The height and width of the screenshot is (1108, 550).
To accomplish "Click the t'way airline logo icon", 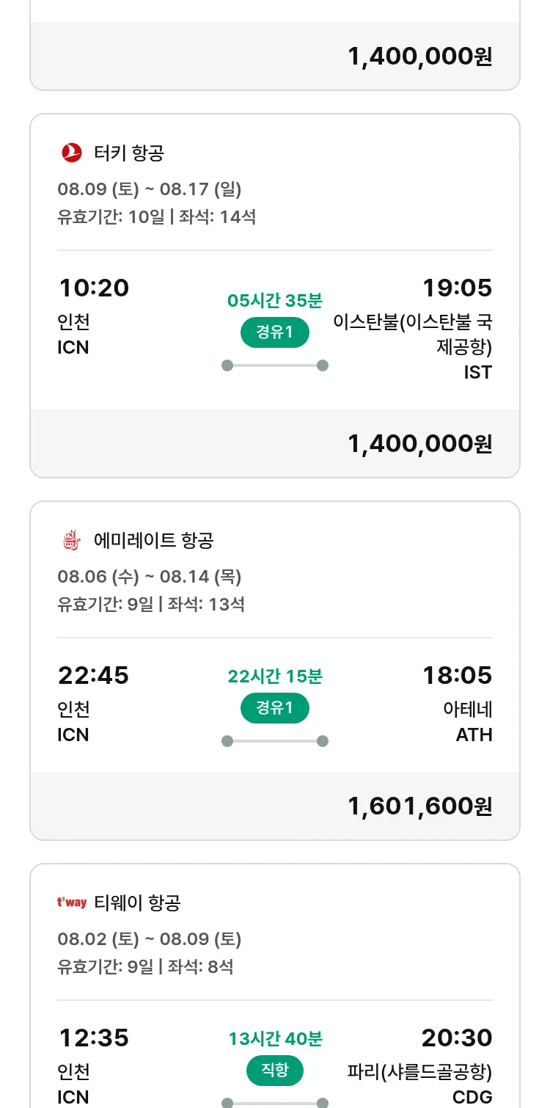I will [x=71, y=903].
